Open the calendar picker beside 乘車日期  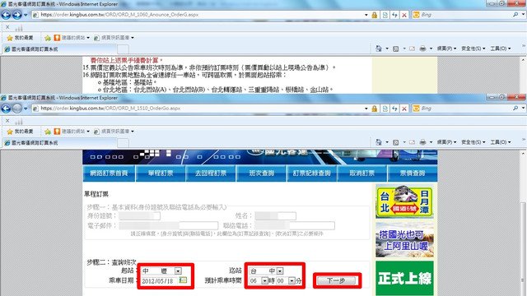coord(183,280)
